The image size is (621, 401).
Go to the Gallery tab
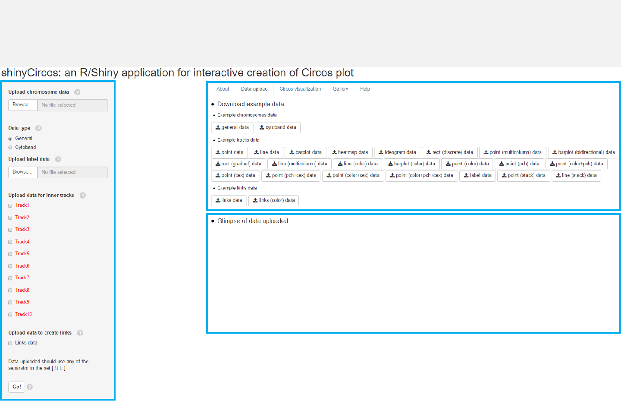click(x=340, y=89)
